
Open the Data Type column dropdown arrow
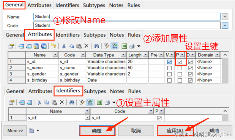tap(123, 55)
